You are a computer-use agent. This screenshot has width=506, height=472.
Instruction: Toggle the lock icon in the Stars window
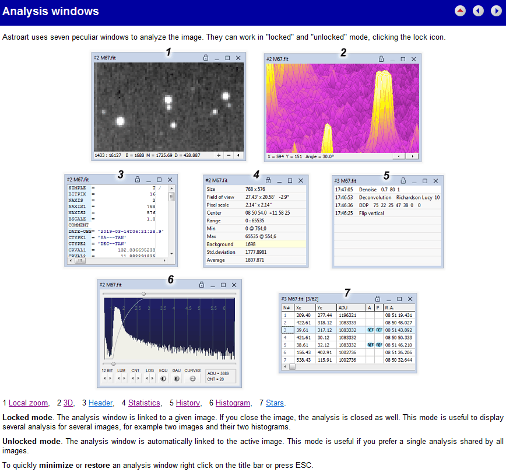(x=378, y=299)
